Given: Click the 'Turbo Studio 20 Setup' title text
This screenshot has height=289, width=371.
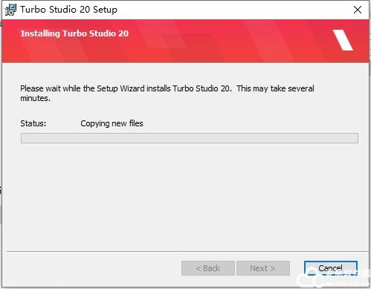Looking at the screenshot, I should pos(68,10).
